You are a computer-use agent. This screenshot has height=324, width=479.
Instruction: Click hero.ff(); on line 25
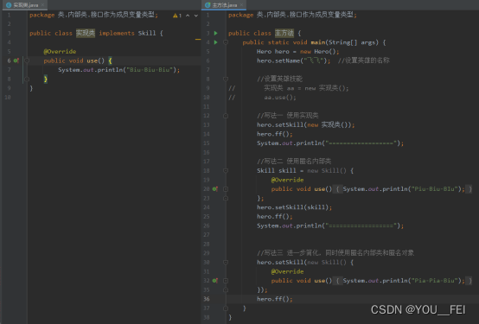click(x=275, y=217)
